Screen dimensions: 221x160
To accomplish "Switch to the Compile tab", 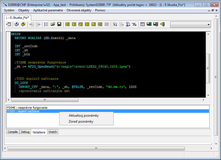I will [x=13, y=132].
